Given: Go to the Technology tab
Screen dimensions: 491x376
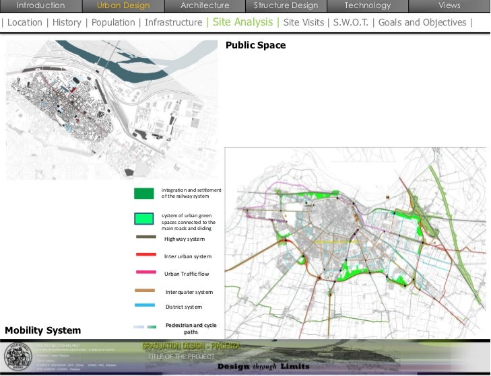Looking at the screenshot, I should [367, 5].
